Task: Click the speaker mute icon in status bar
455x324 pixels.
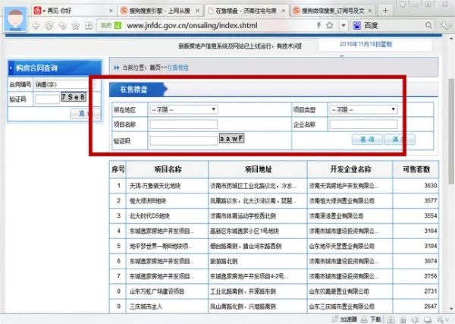Action: pyautogui.click(x=416, y=319)
